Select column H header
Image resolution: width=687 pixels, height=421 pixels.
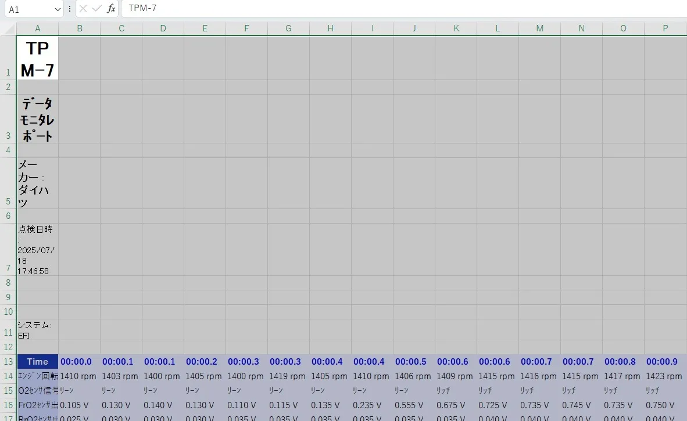tap(331, 28)
